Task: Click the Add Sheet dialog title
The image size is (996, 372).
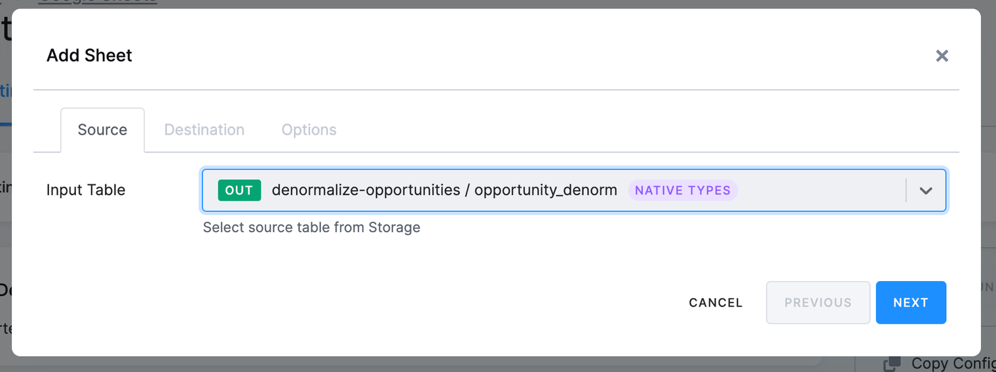Action: [x=89, y=56]
